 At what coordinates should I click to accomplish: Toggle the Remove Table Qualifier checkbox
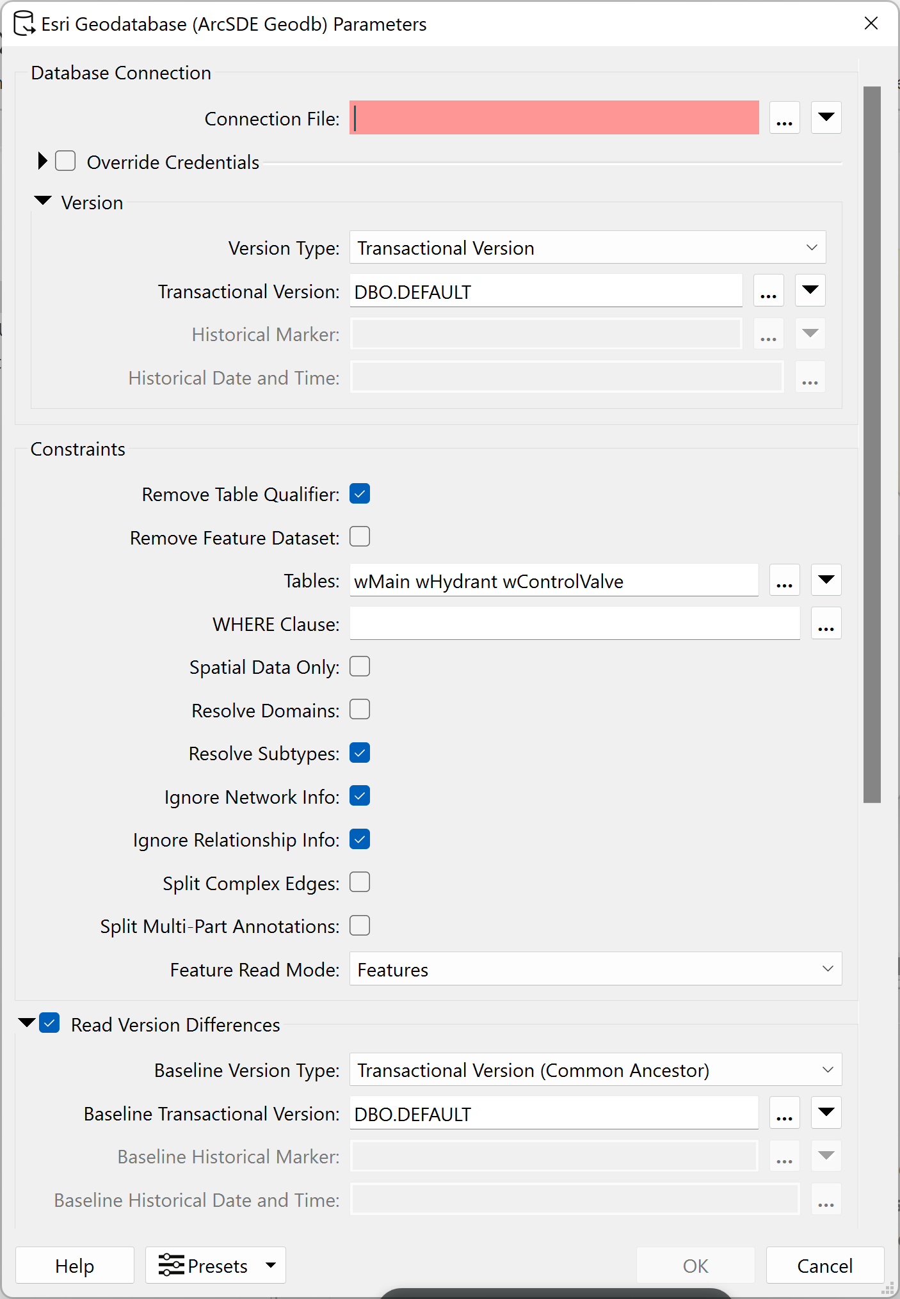(360, 494)
